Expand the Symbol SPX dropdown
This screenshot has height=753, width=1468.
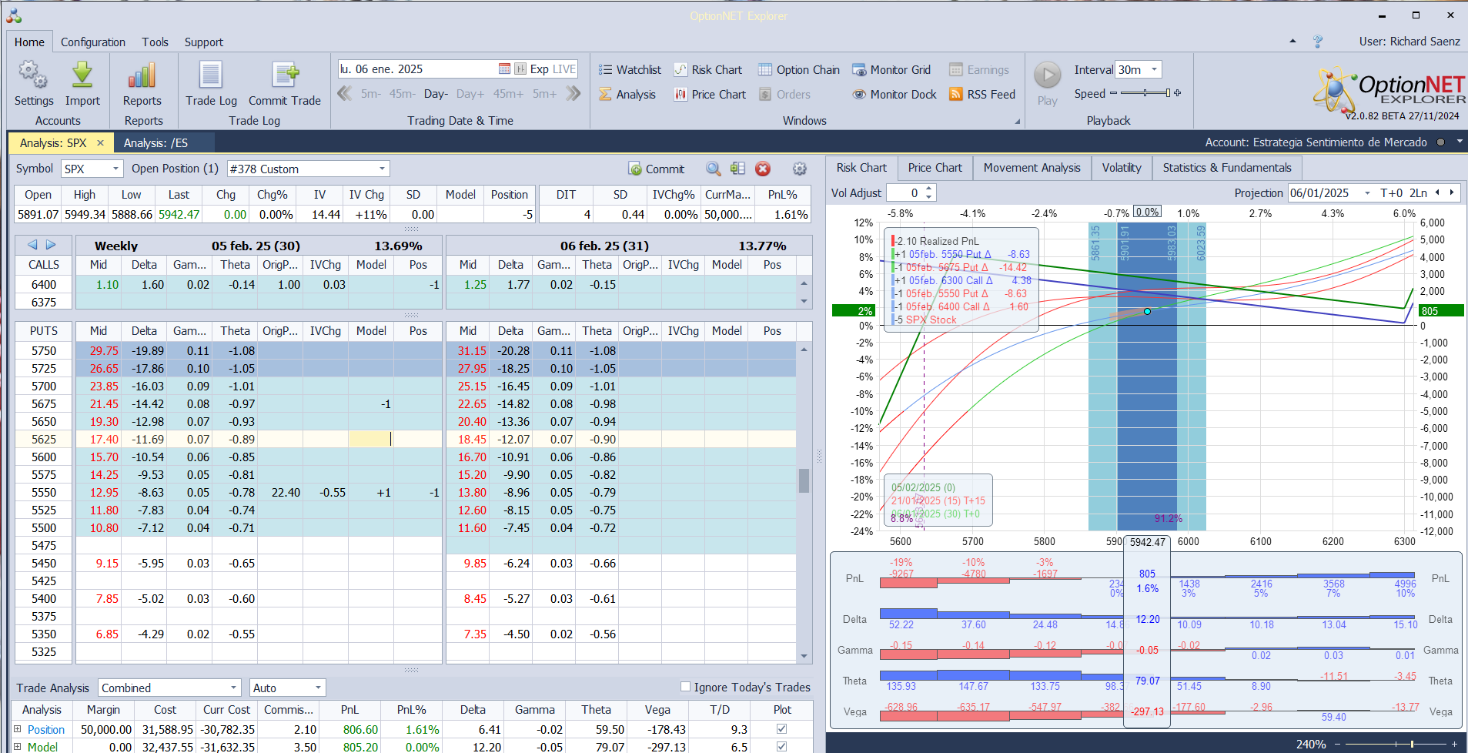pyautogui.click(x=115, y=169)
